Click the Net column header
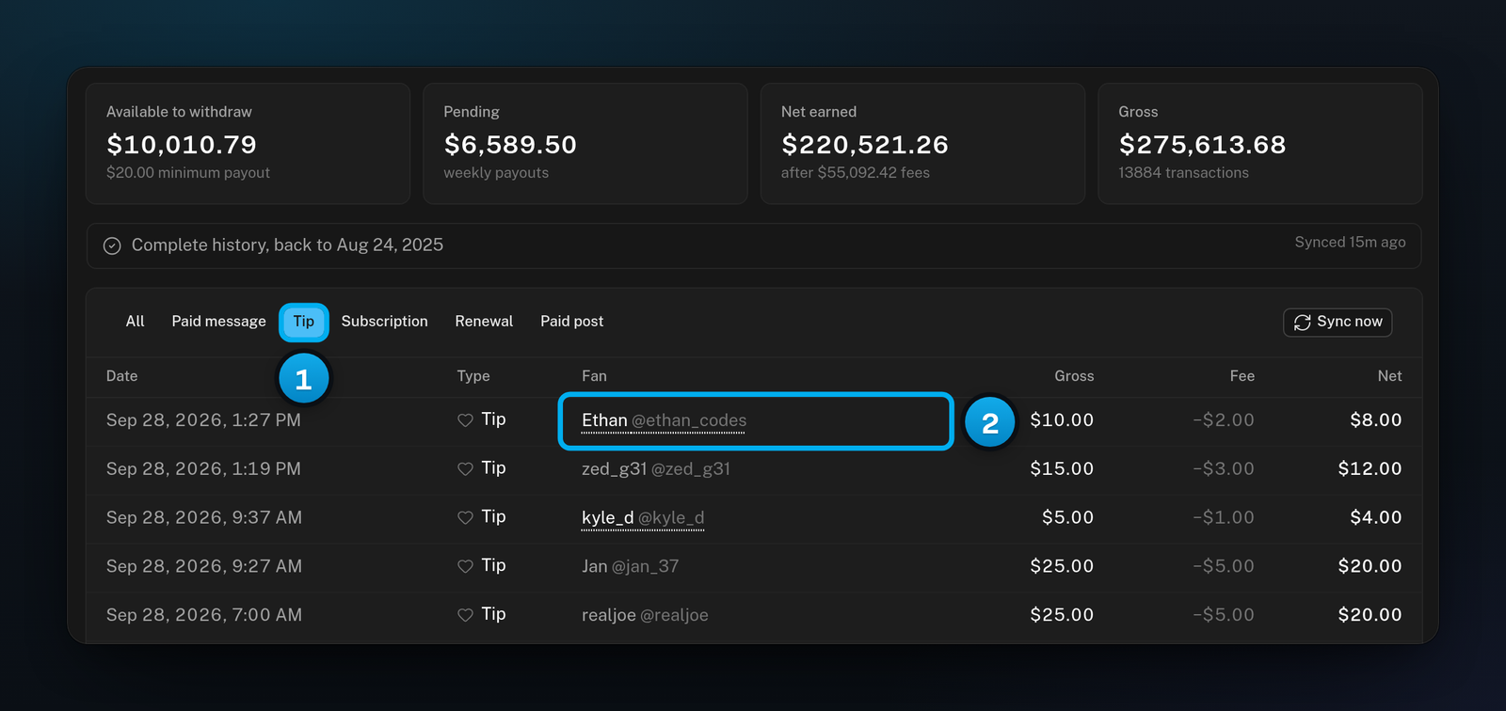The width and height of the screenshot is (1506, 711). coord(1389,376)
